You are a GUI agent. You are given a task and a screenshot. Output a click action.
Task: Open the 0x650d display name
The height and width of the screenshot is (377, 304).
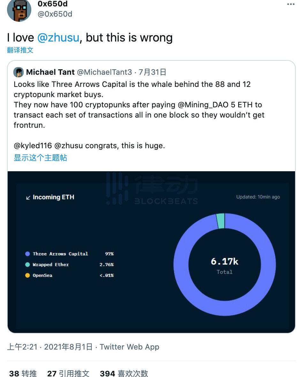point(52,4)
